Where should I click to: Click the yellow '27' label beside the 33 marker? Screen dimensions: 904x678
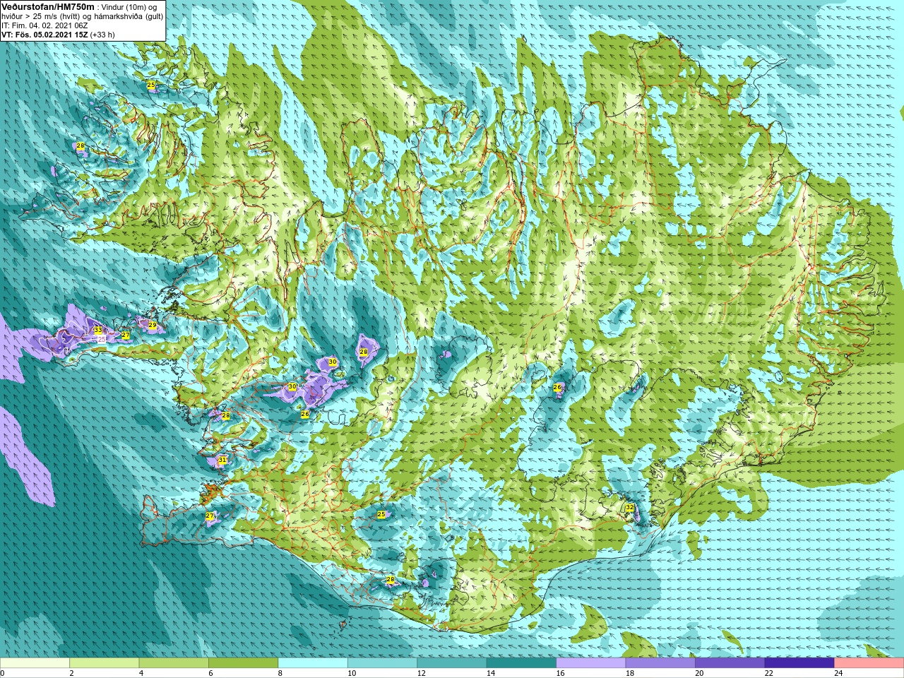tap(125, 335)
